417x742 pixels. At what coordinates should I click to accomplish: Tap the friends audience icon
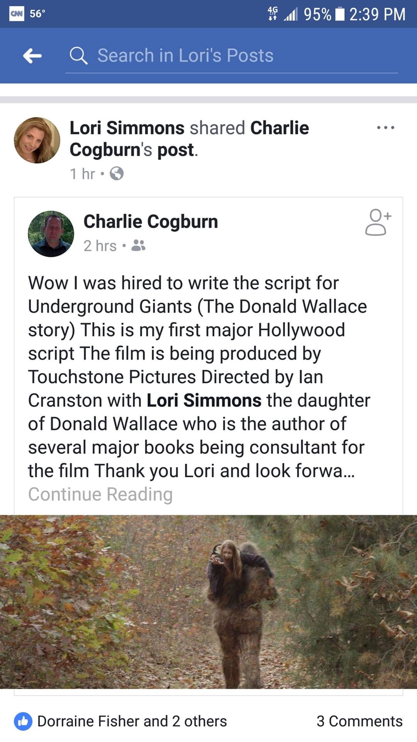138,245
